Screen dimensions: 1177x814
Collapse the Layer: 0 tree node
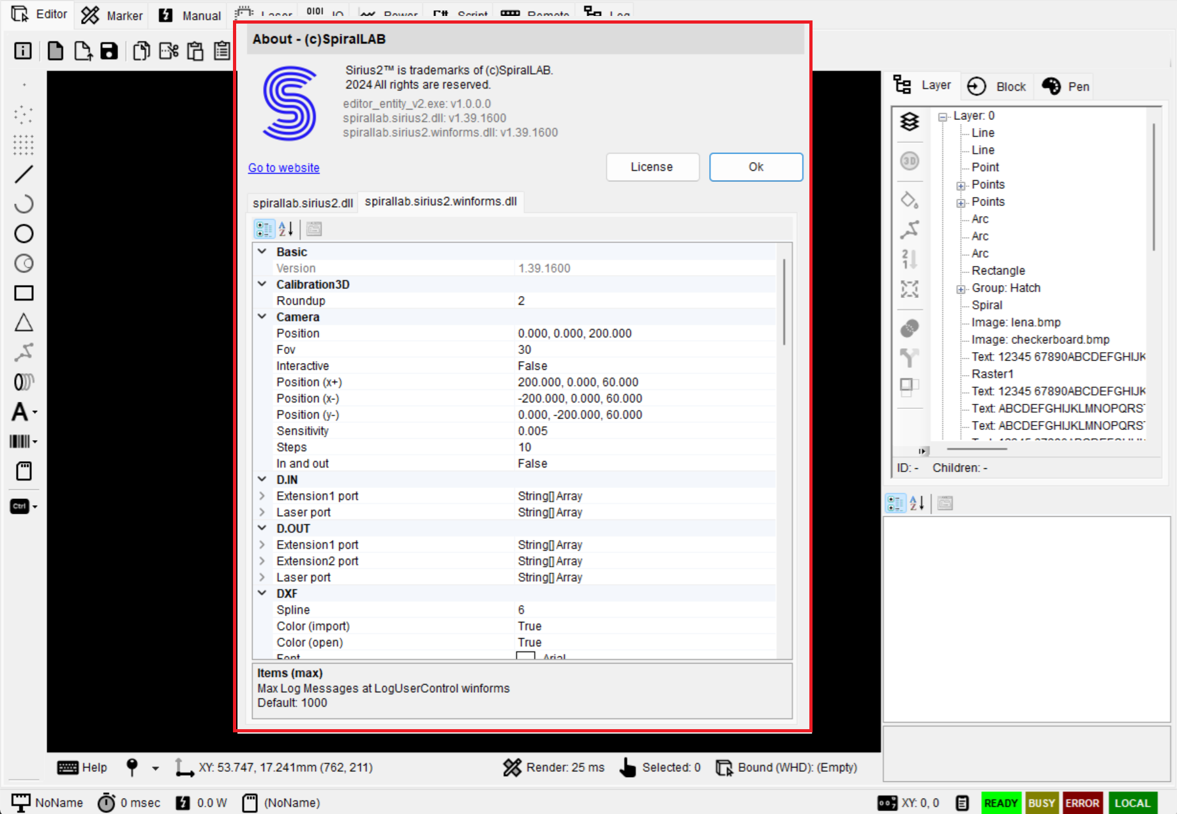[x=942, y=117]
